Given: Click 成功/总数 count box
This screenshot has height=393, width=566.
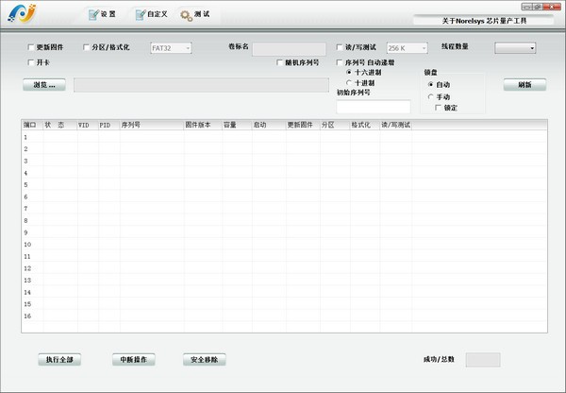Looking at the screenshot, I should (x=483, y=360).
